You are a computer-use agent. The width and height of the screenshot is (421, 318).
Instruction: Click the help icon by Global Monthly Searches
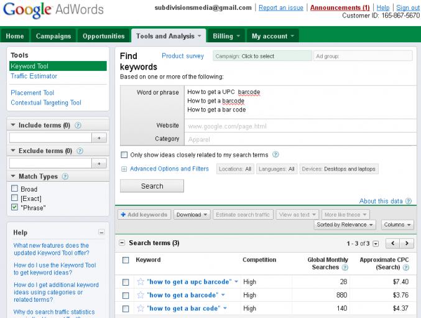point(345,268)
